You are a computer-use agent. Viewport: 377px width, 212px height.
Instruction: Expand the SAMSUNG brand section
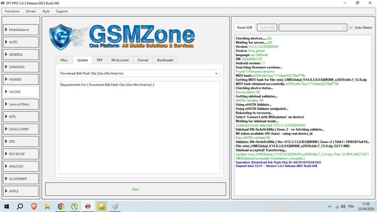tap(21, 67)
